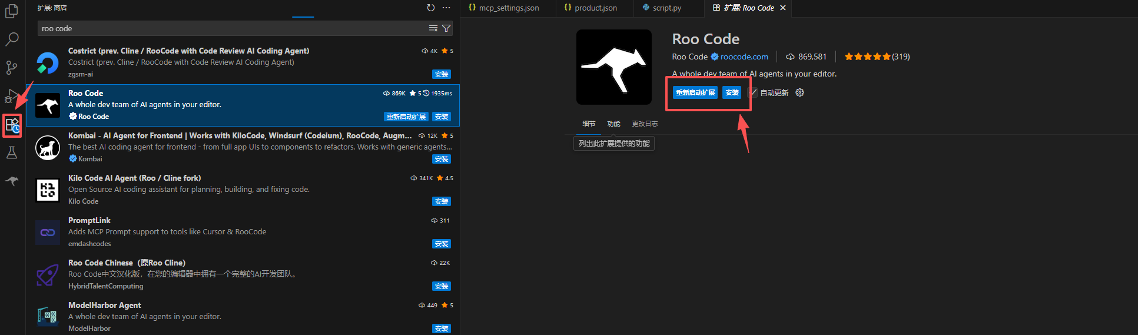Open the Costrict extension logo
The image size is (1138, 335).
(48, 62)
